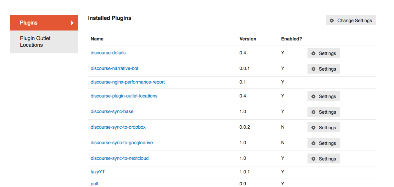Open discourse-sync-to-nextcloud plugin link
This screenshot has height=187, width=394.
119,158
